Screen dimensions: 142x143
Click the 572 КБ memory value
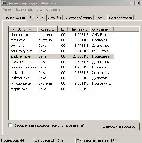(x=83, y=89)
